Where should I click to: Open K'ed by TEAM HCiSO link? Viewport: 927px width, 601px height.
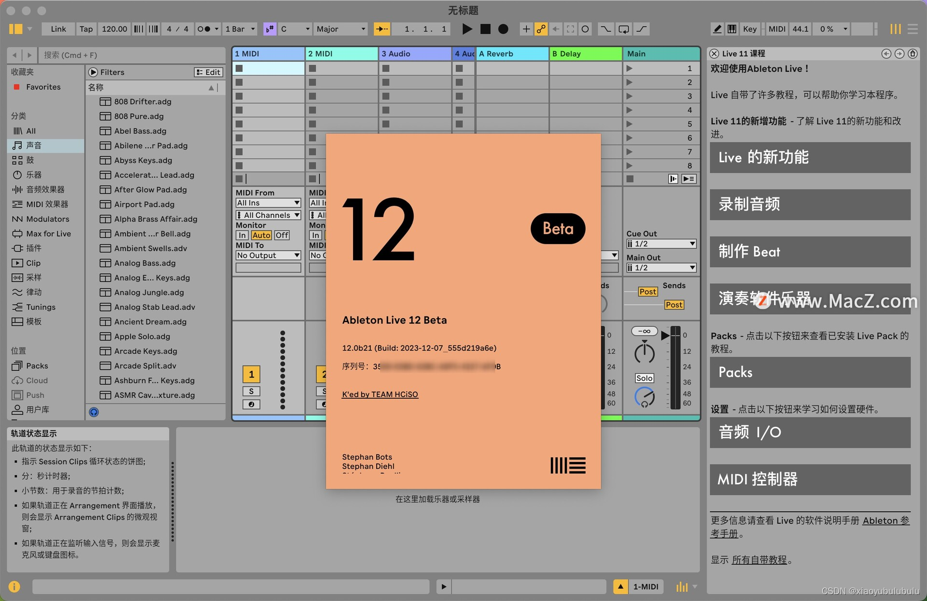(380, 394)
